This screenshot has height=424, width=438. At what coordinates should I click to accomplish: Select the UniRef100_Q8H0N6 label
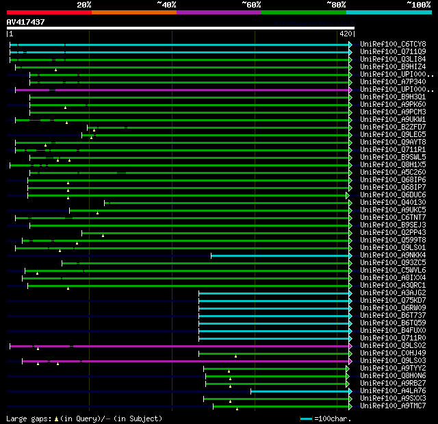click(393, 376)
